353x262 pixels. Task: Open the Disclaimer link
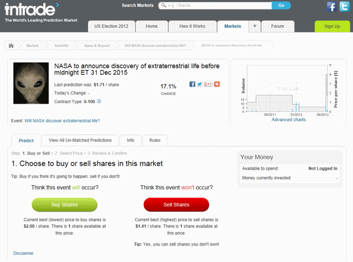pyautogui.click(x=23, y=253)
